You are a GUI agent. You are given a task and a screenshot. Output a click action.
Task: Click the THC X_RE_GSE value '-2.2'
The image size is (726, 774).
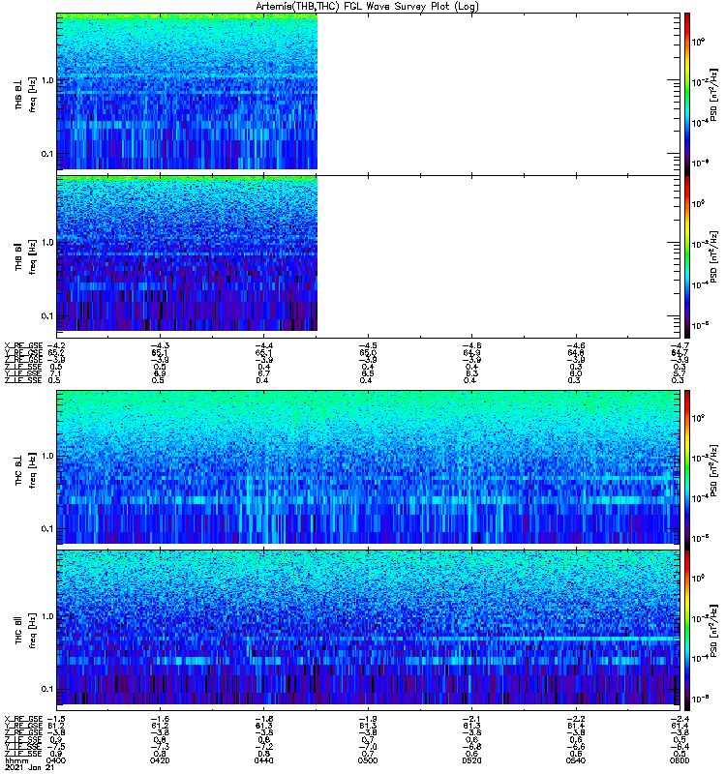[576, 719]
